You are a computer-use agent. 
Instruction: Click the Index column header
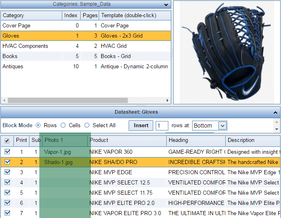(71, 16)
